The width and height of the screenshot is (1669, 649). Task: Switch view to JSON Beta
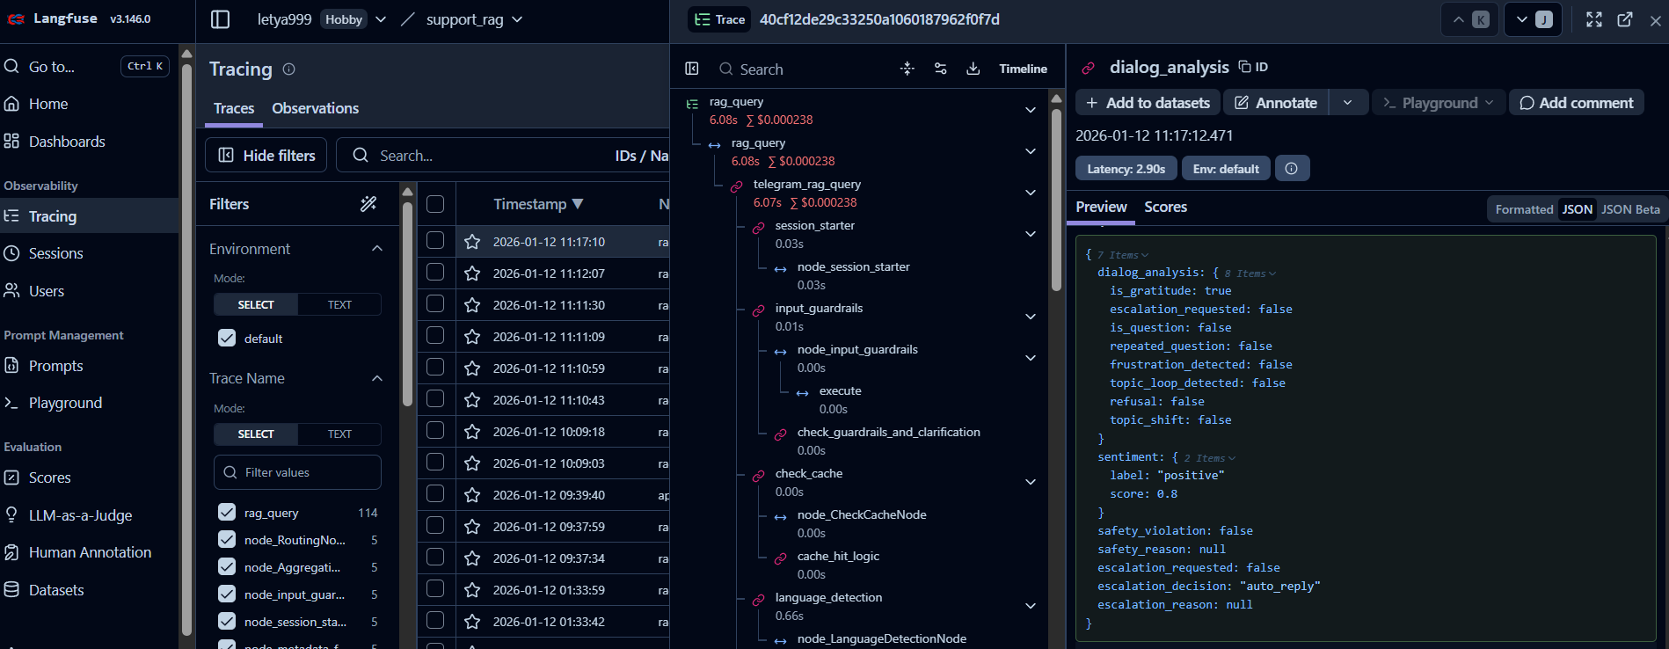1630,209
